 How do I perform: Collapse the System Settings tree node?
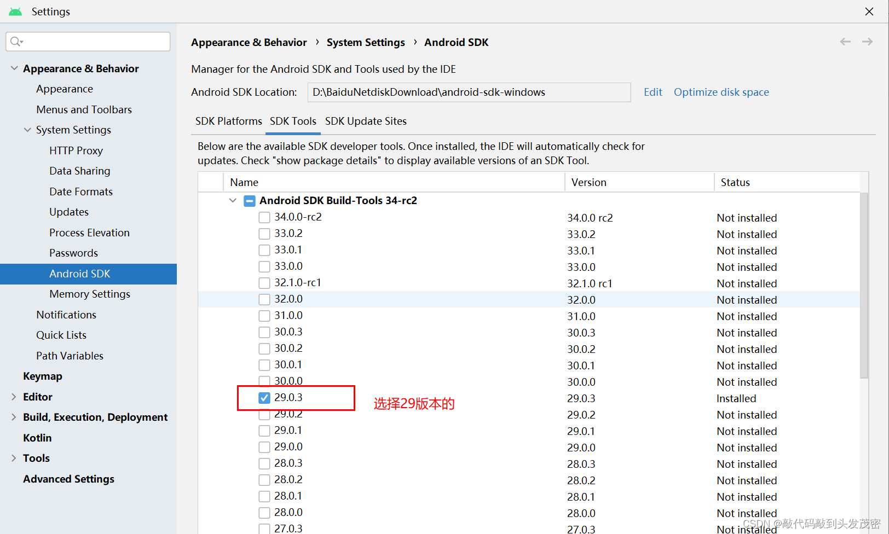(x=27, y=130)
